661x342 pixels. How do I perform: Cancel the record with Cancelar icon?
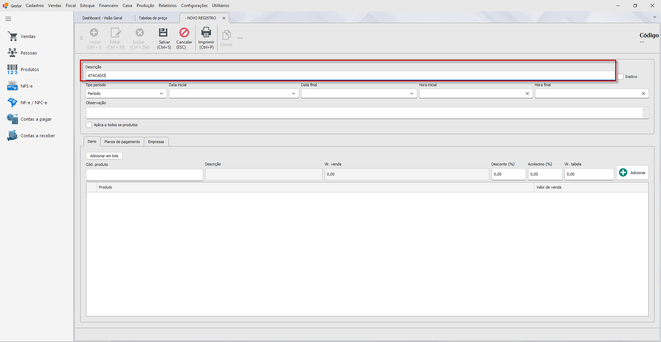pos(184,33)
